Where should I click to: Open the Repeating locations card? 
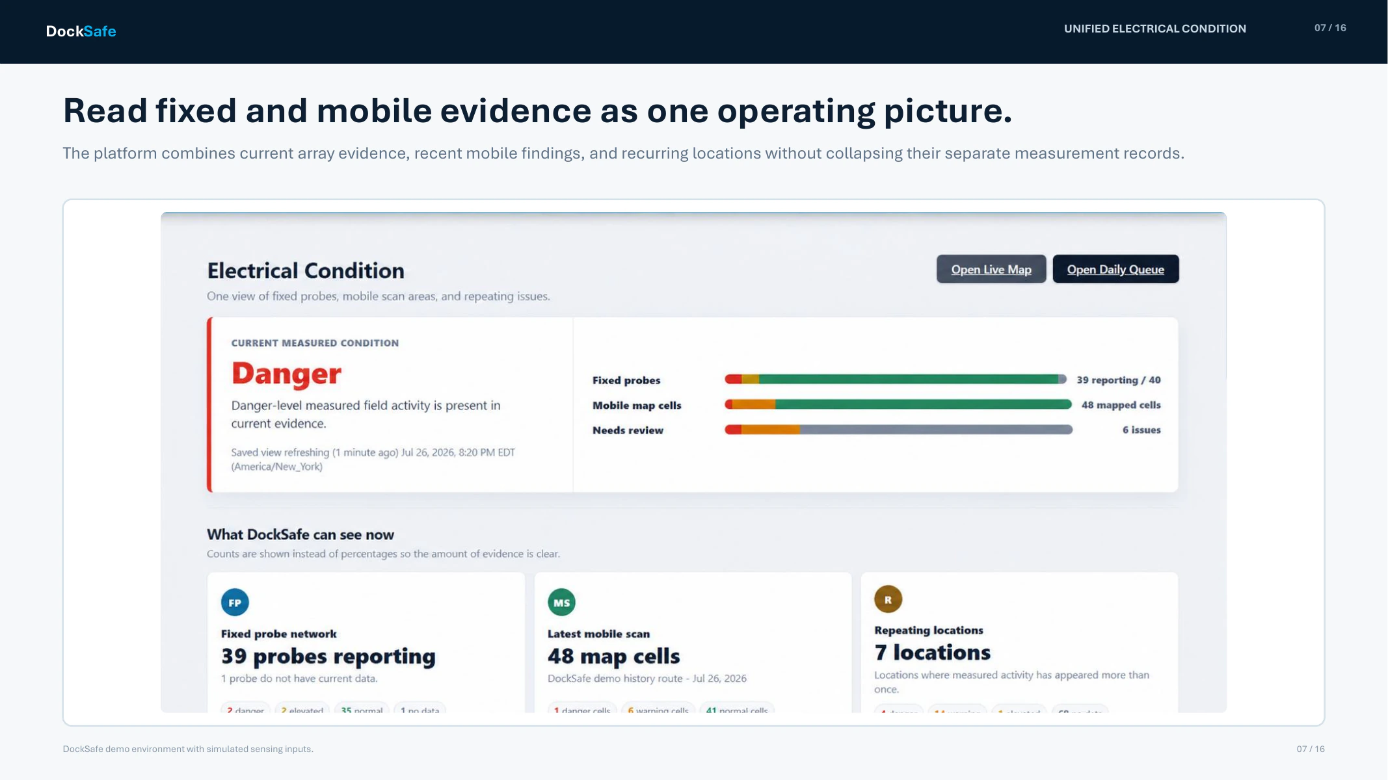1019,642
